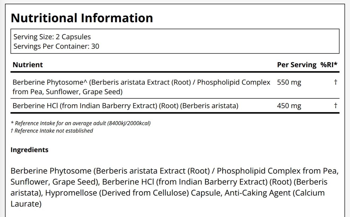
Task: Select the Berberine HCl nutrient row
Action: click(125, 106)
